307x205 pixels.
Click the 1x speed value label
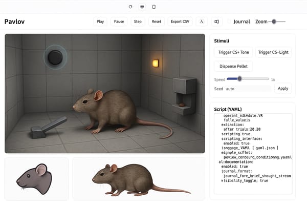(x=273, y=79)
